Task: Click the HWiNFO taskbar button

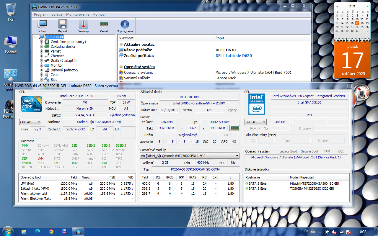Action: (x=78, y=232)
